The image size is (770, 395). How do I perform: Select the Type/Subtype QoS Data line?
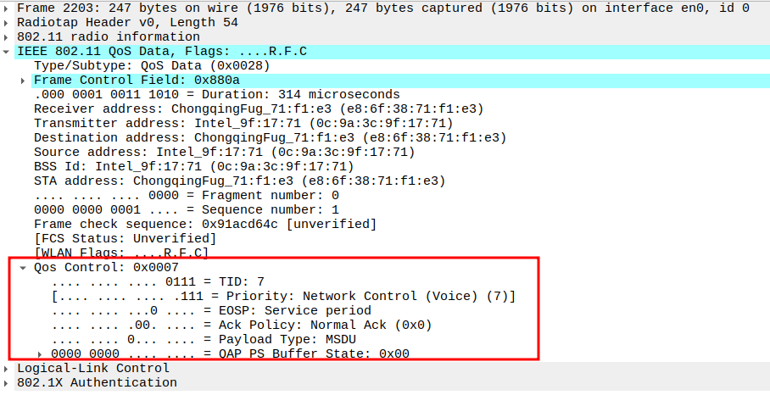(151, 65)
